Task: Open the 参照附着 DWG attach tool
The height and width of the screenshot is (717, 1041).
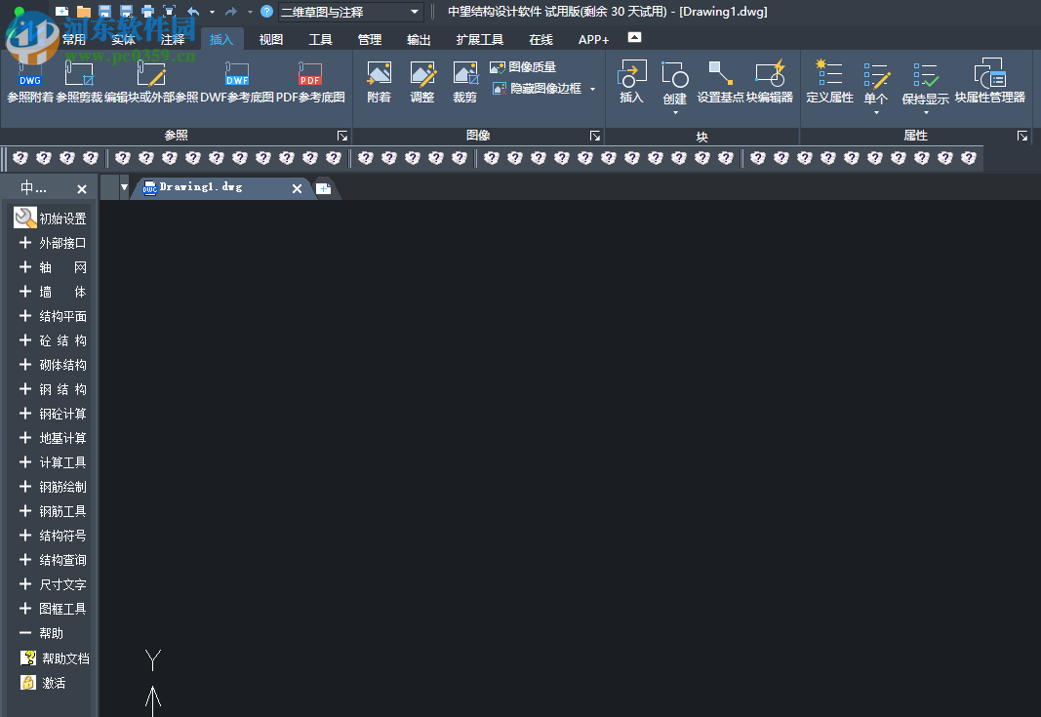Action: (30, 82)
